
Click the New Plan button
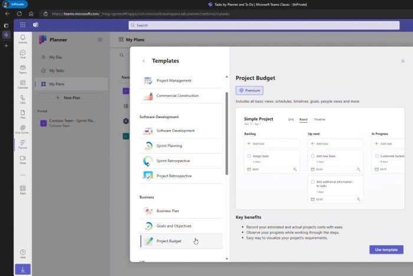71,98
